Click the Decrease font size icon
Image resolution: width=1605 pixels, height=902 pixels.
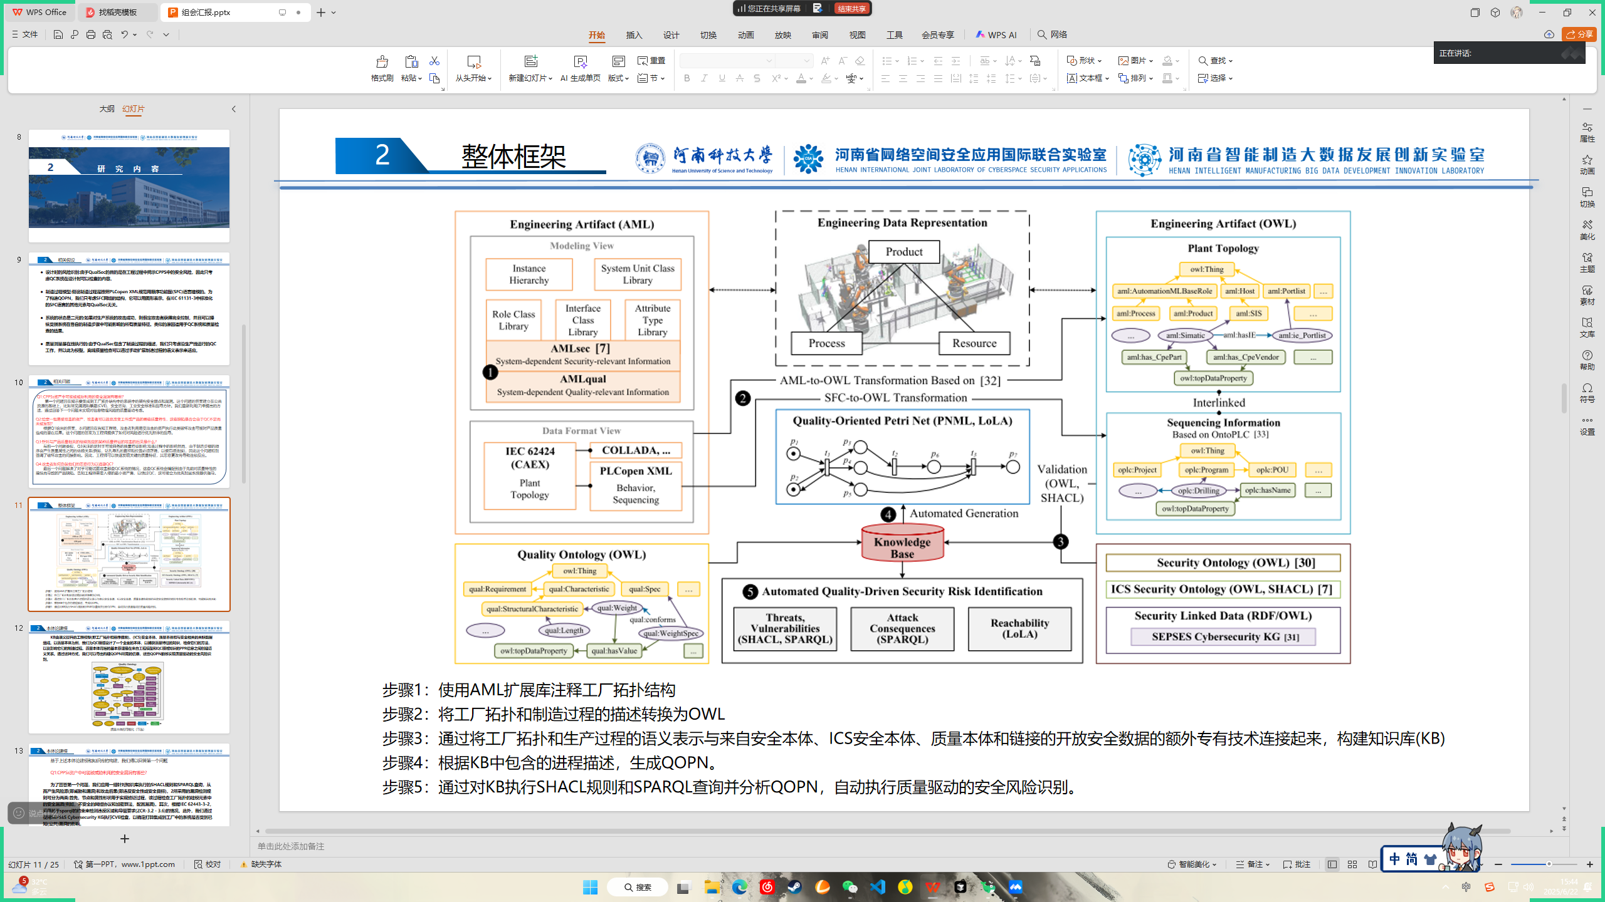(x=843, y=61)
